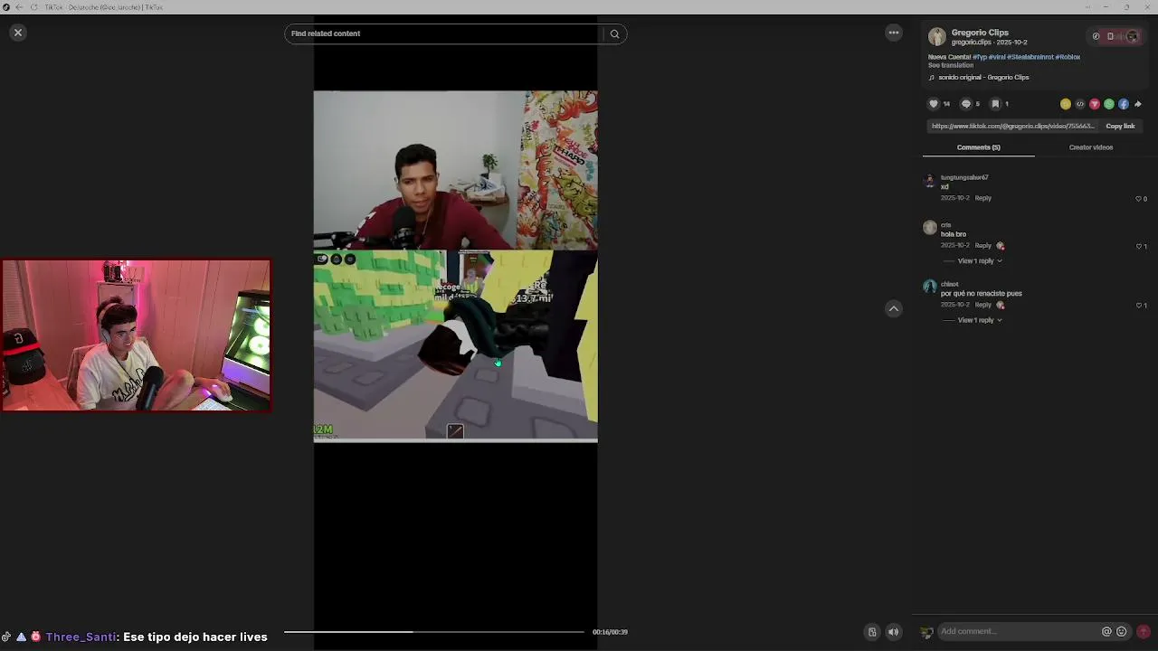1158x651 pixels.
Task: Click the embed code icon
Action: 1080,104
